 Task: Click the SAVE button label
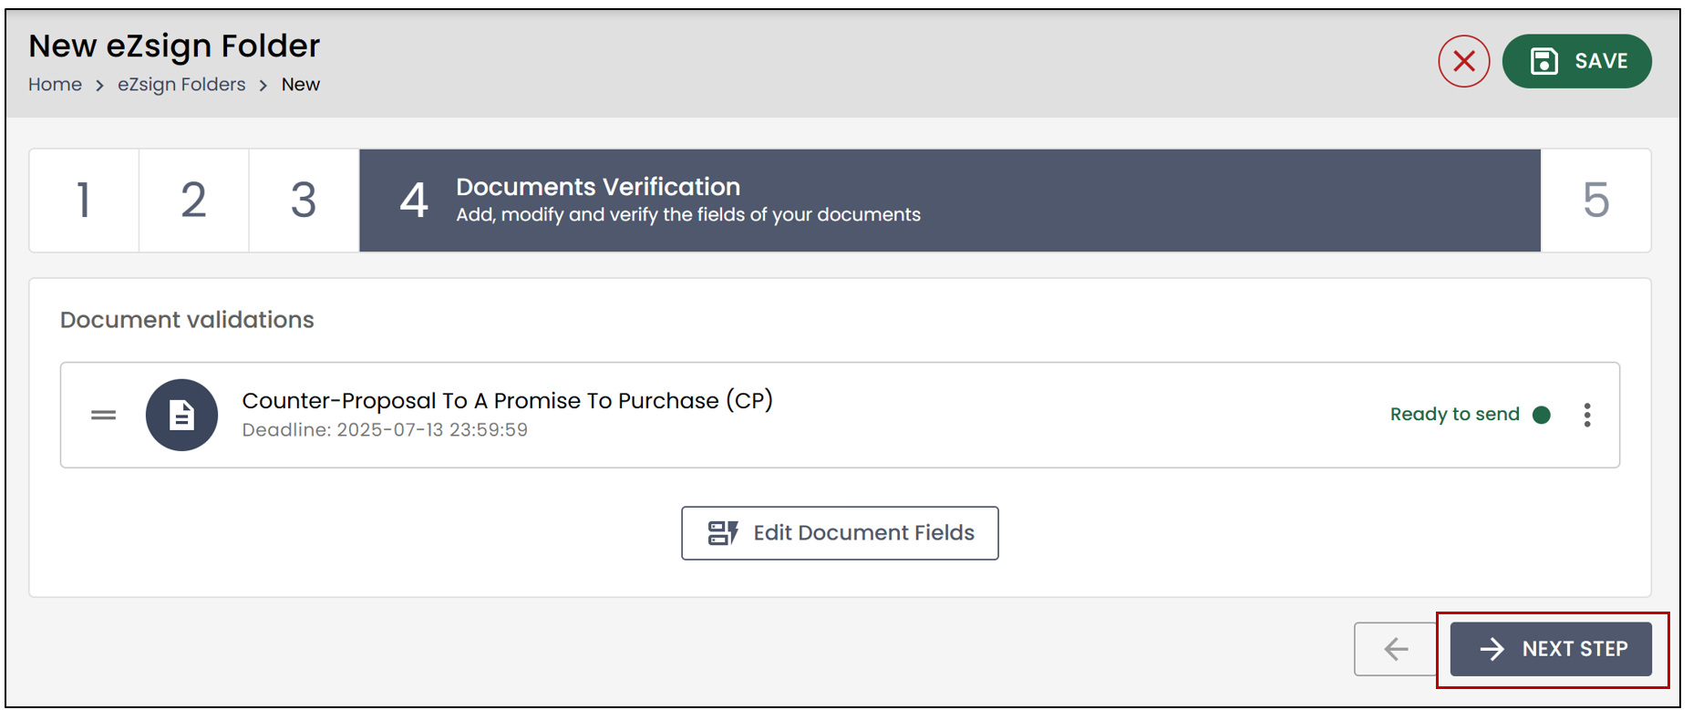pos(1601,61)
